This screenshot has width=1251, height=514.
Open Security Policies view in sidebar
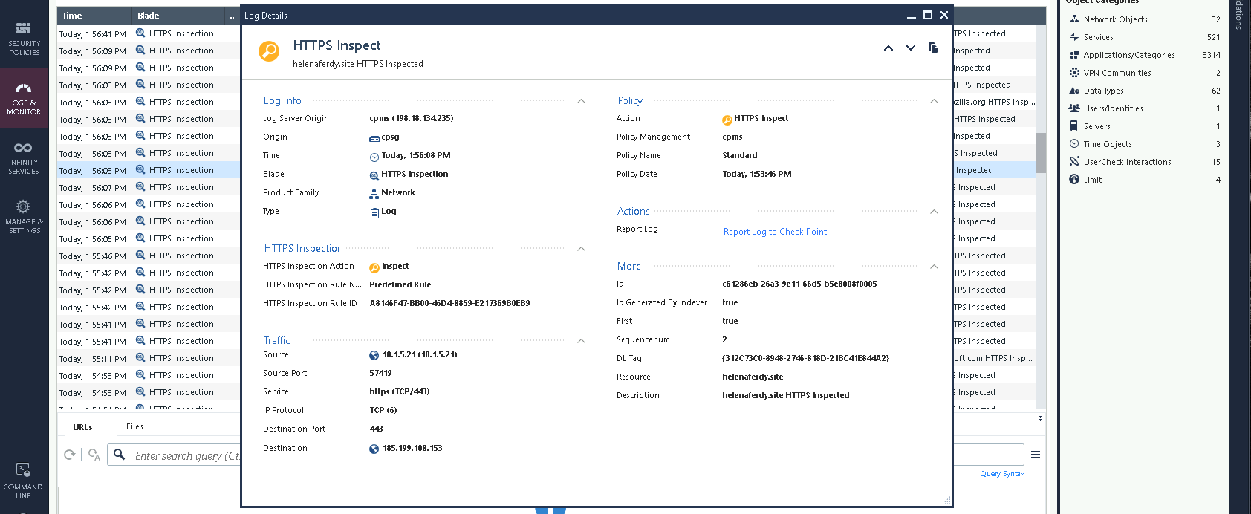tap(24, 37)
